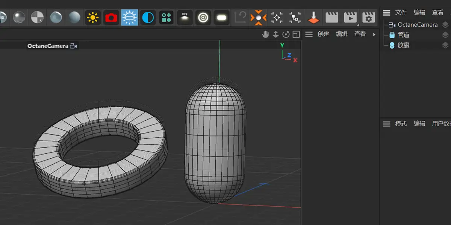Click the orange arrows center-object icon
451x225 pixels.
[x=258, y=17]
